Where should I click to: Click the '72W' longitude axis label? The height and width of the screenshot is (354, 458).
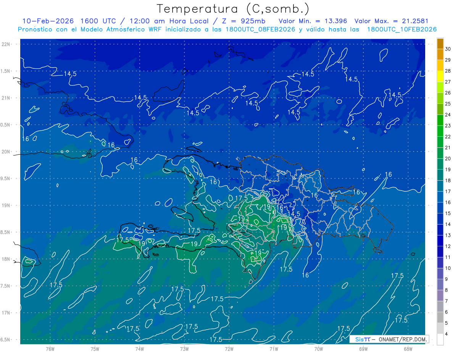[229, 349]
